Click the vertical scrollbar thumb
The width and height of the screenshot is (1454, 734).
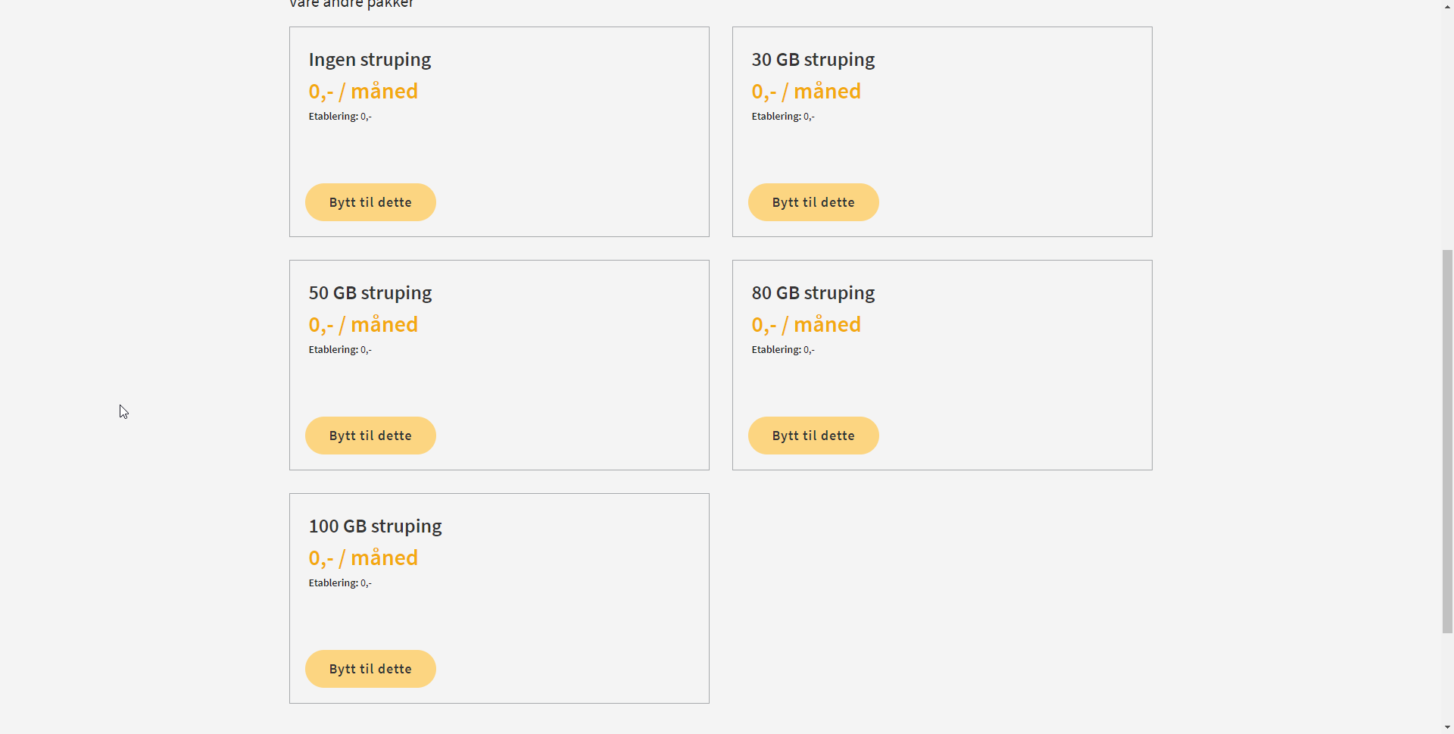(1447, 441)
